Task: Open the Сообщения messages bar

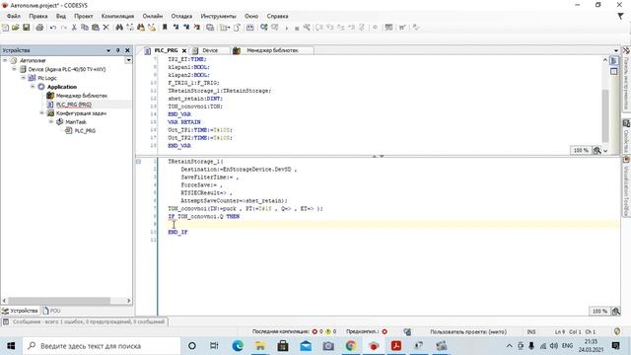Action: (85, 321)
